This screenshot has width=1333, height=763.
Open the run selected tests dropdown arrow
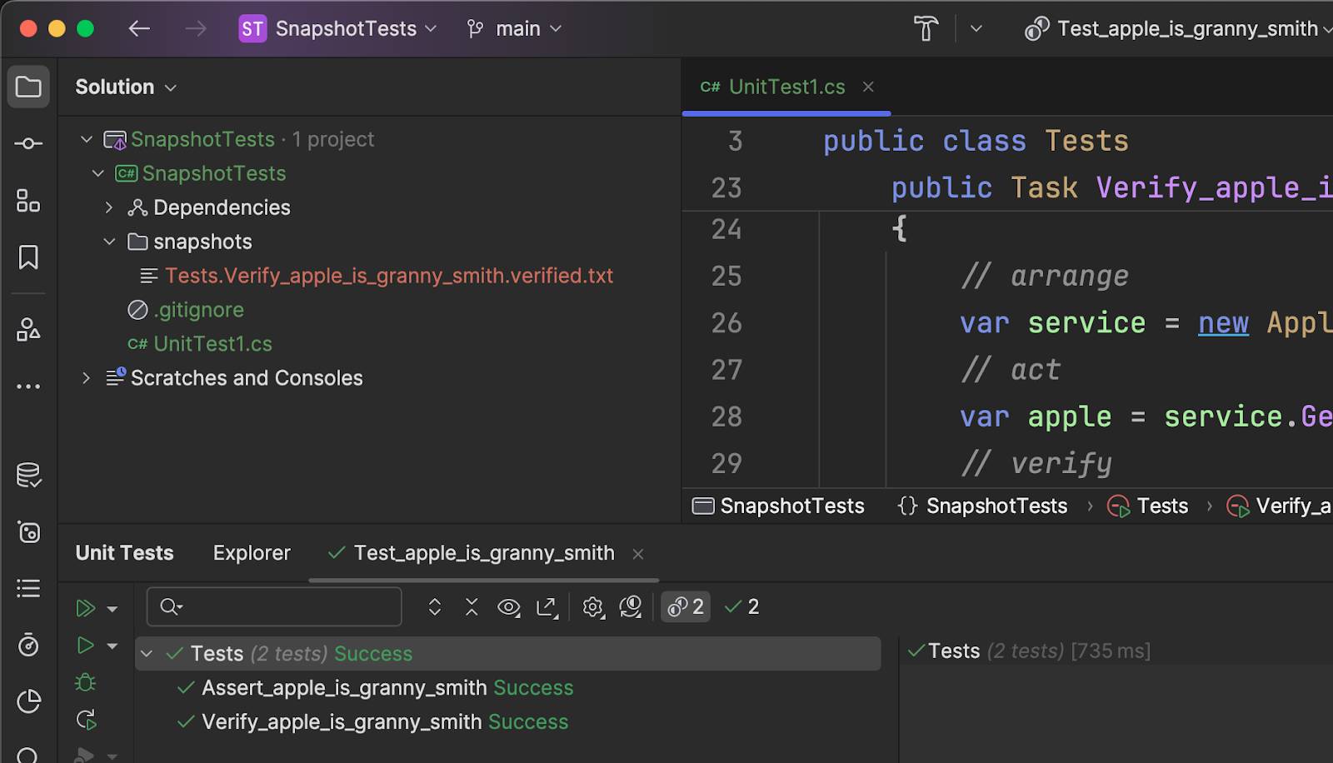click(112, 646)
